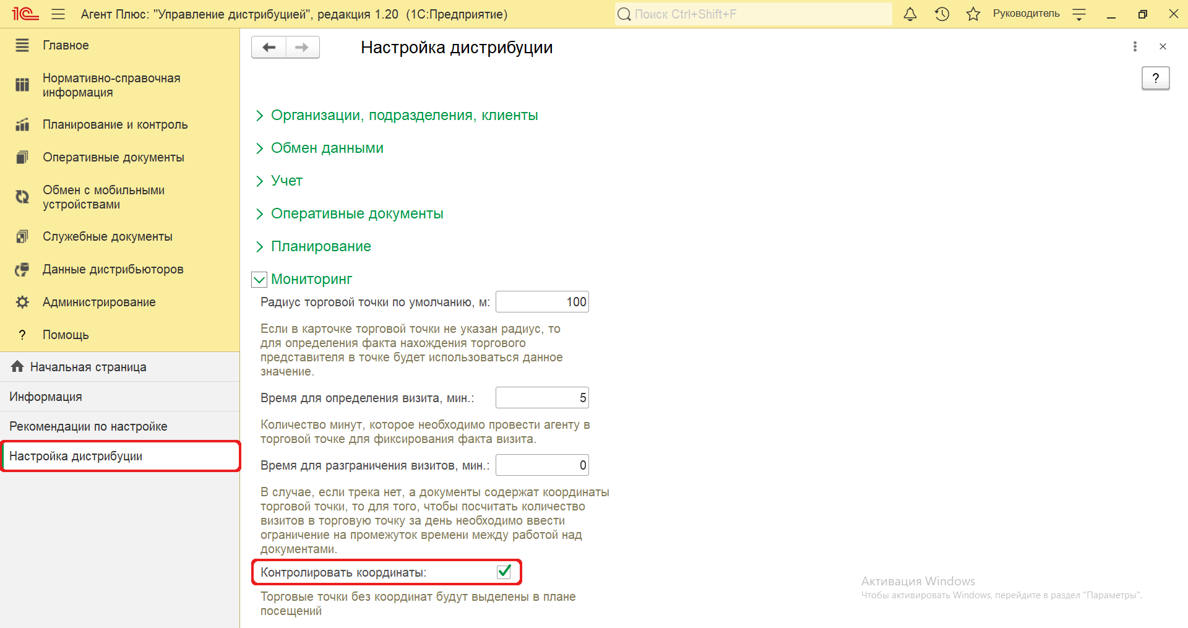
Task: Open Администрирование section
Action: coord(99,302)
